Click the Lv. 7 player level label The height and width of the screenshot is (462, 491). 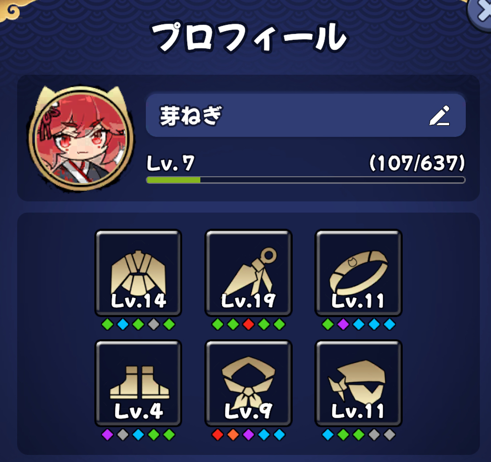tap(171, 163)
